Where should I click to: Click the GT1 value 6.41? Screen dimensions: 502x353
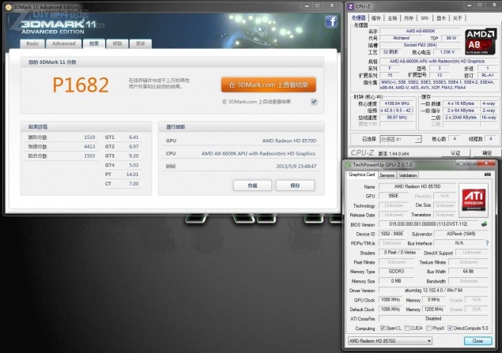134,137
